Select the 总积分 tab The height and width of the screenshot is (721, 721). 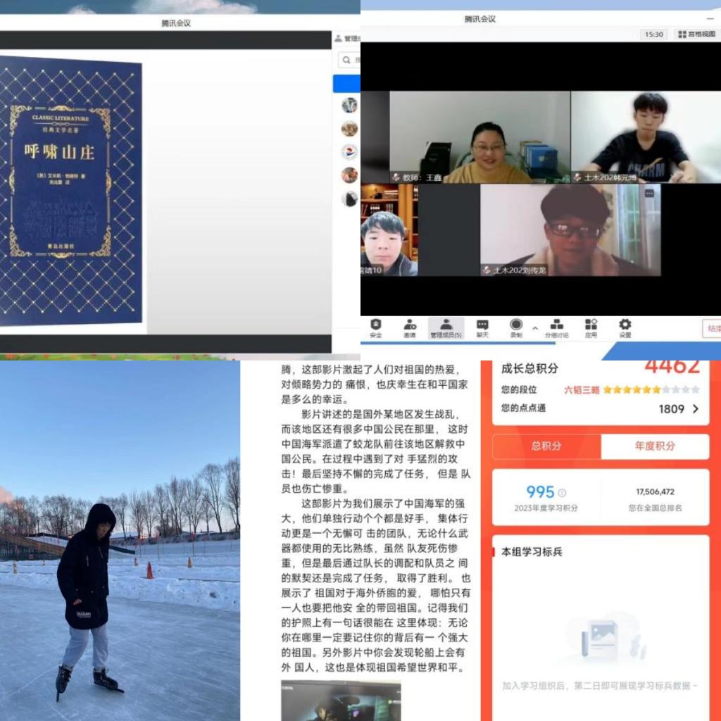point(546,446)
